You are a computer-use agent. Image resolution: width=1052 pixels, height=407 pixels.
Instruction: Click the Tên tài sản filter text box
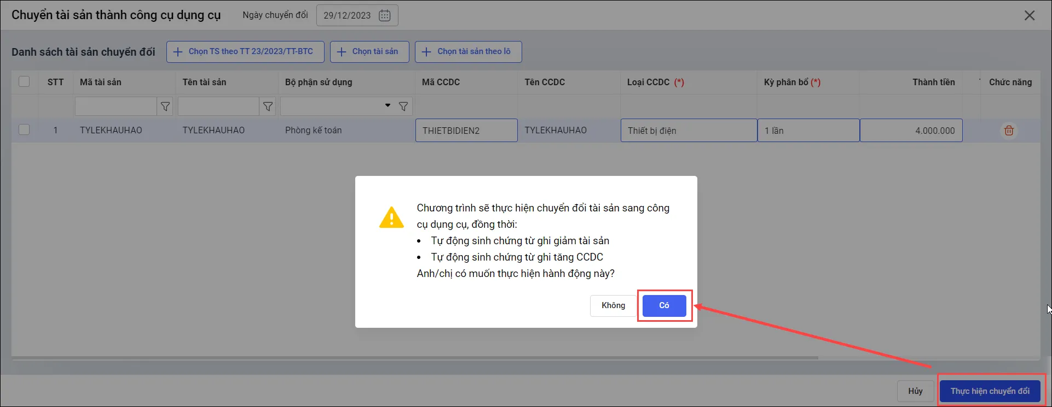(x=218, y=107)
